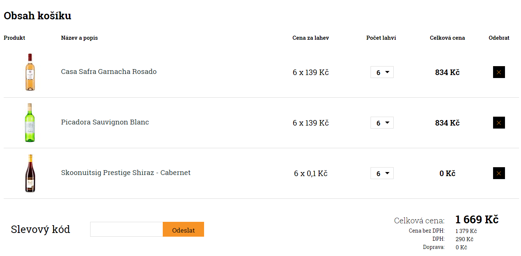Click the Název a popis column header
The width and height of the screenshot is (521, 256).
pyautogui.click(x=79, y=38)
